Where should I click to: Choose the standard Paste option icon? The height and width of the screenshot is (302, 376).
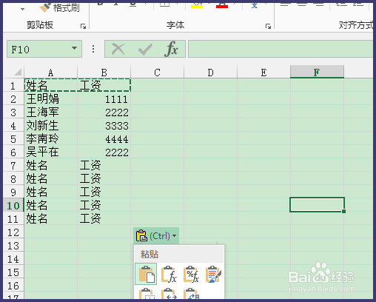[x=146, y=274]
